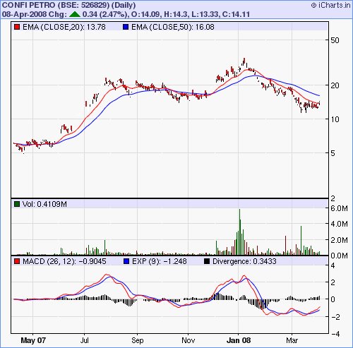Click the EXP (9): -1.248 label
The width and height of the screenshot is (353, 348).
coord(160,261)
